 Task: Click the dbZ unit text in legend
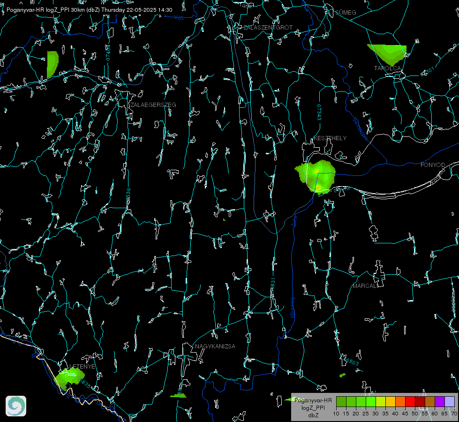[x=313, y=415]
